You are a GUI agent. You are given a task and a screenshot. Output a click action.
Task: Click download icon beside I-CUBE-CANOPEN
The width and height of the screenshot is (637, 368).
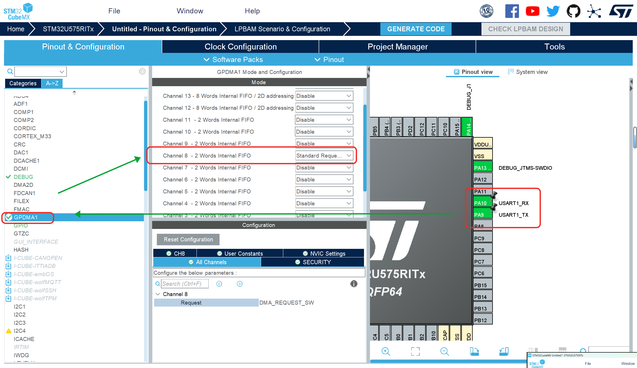pyautogui.click(x=9, y=258)
